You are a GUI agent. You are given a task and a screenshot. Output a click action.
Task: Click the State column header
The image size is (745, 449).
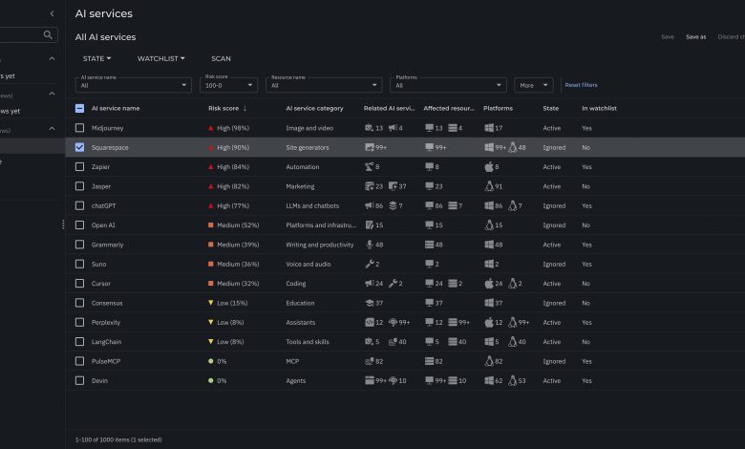point(551,108)
